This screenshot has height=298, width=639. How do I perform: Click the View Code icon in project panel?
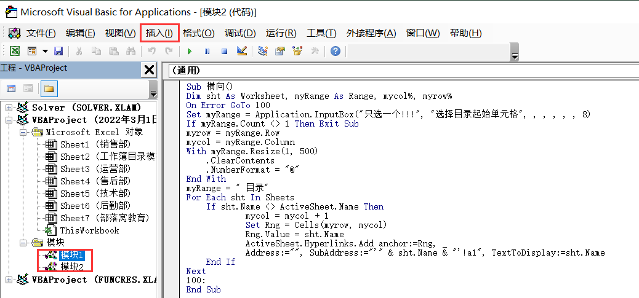(12, 88)
